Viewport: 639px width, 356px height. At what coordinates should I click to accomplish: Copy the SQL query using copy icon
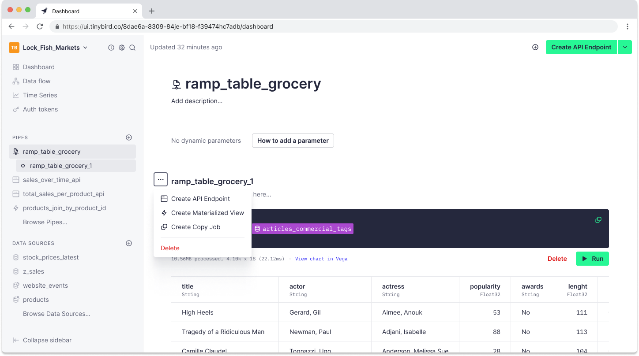[598, 220]
